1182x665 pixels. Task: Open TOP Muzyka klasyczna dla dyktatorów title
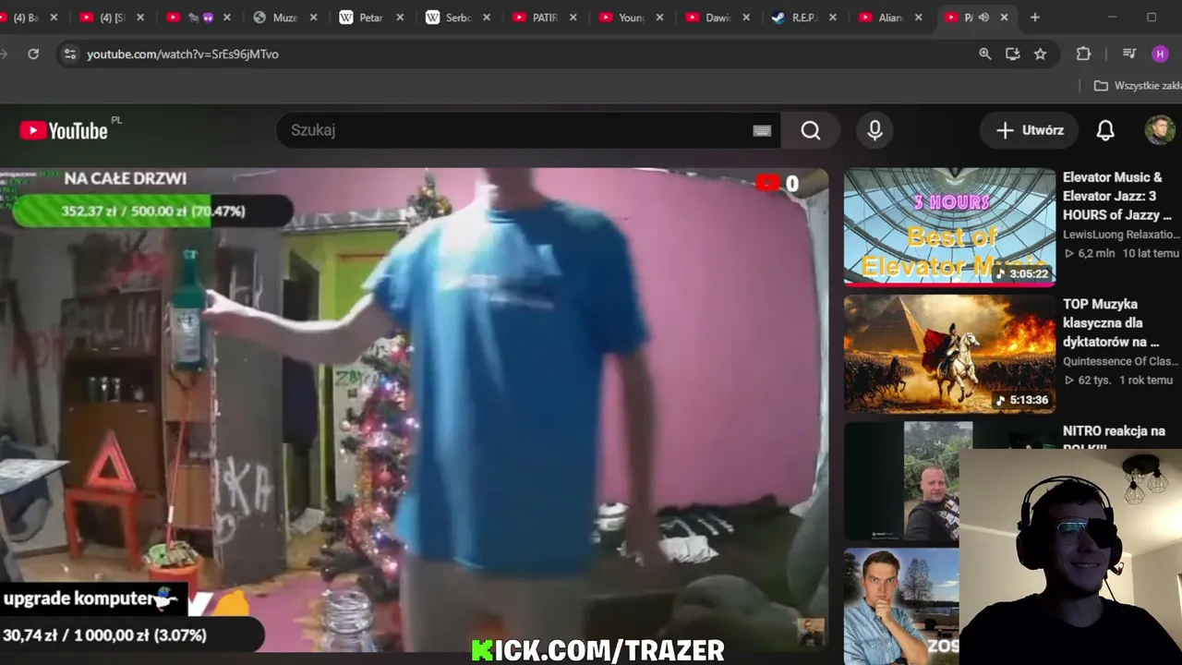tap(1111, 322)
